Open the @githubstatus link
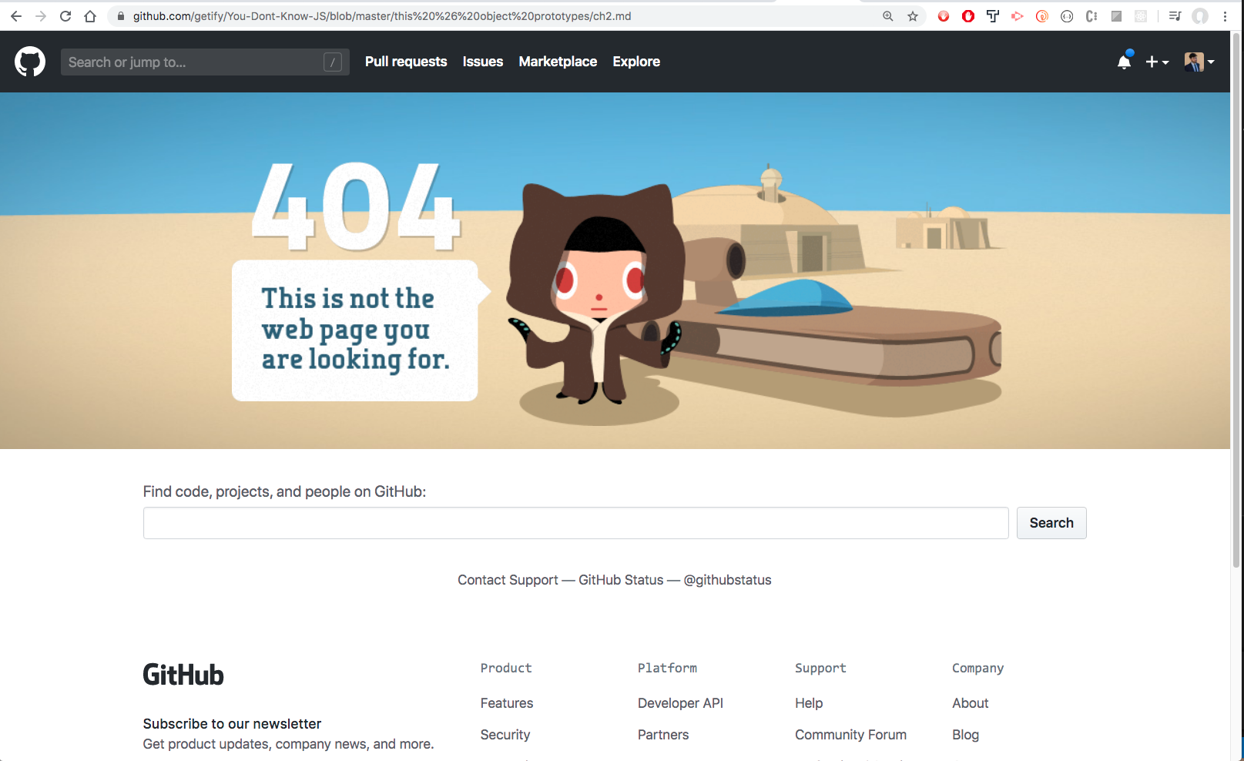1244x761 pixels. [x=727, y=580]
